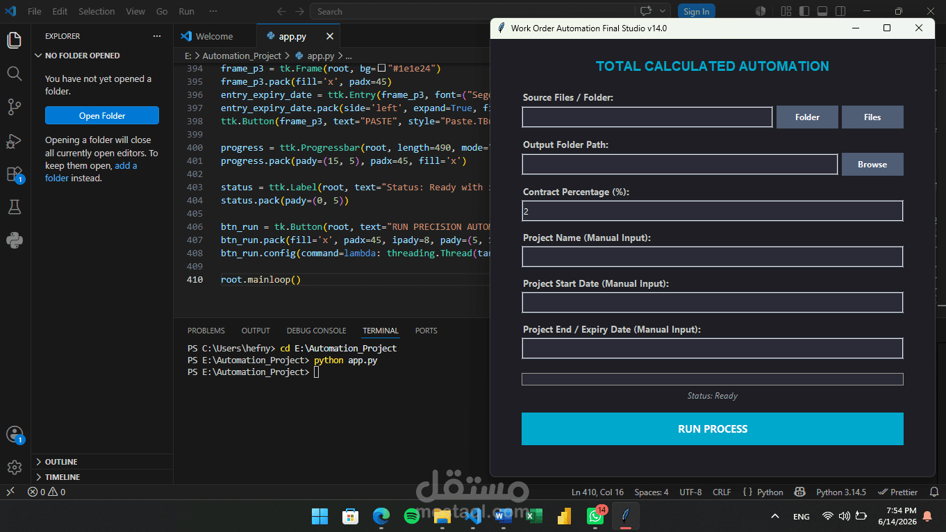Close the app.py editor tab
The height and width of the screenshot is (532, 946).
[x=330, y=36]
